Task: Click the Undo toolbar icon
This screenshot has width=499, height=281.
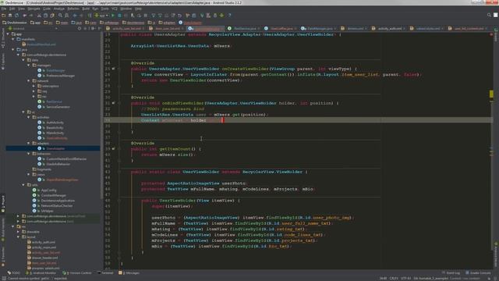Action: pyautogui.click(x=24, y=16)
